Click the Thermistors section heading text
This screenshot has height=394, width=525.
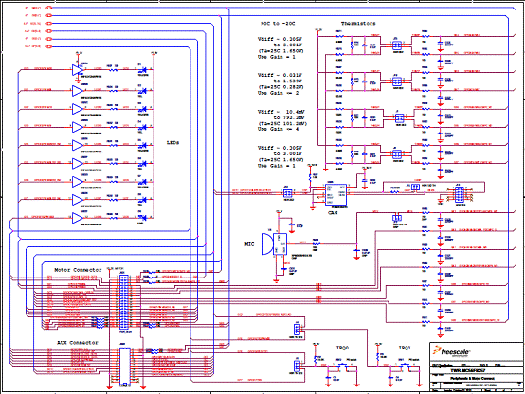coord(358,23)
